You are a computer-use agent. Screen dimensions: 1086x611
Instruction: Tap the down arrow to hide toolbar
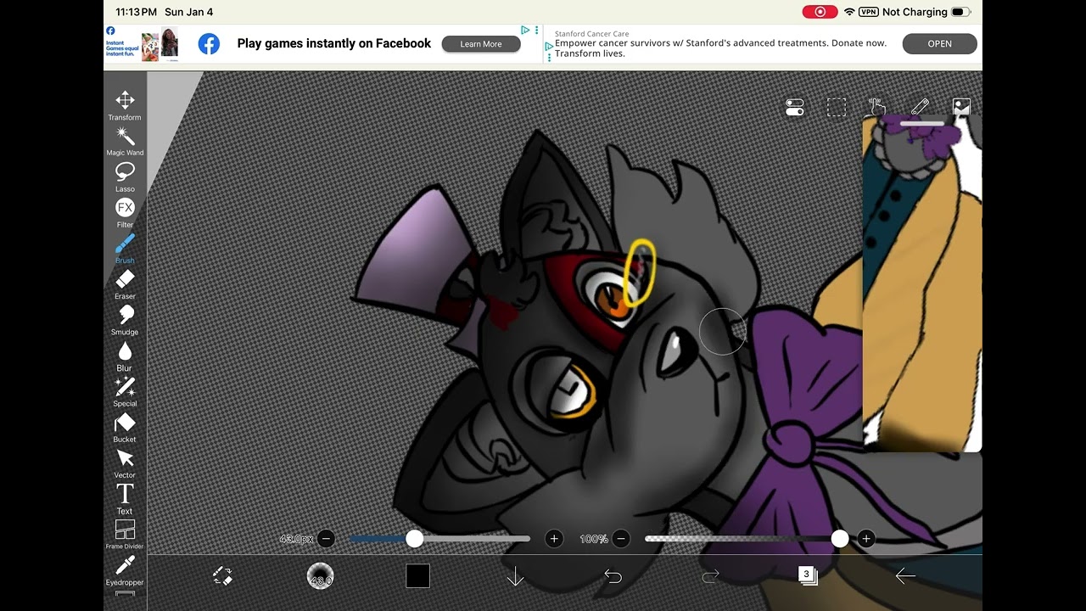pyautogui.click(x=515, y=577)
